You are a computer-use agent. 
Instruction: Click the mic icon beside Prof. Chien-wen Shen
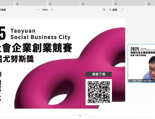pos(131,81)
